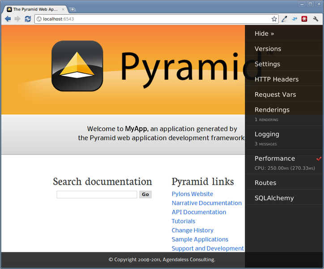Toggle Performance panel red checkmark
Image resolution: width=324 pixels, height=269 pixels.
pos(319,159)
